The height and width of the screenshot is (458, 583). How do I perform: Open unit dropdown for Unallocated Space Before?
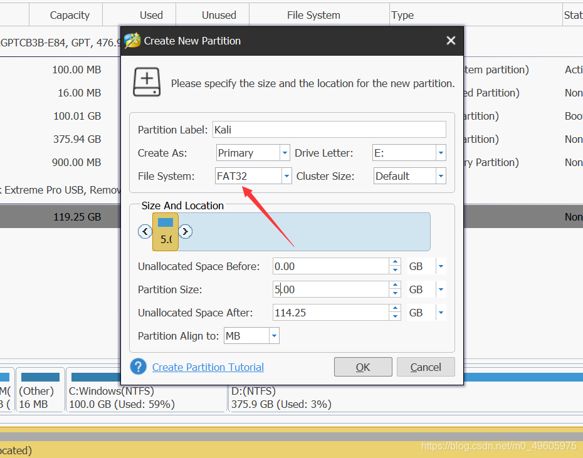tap(441, 266)
